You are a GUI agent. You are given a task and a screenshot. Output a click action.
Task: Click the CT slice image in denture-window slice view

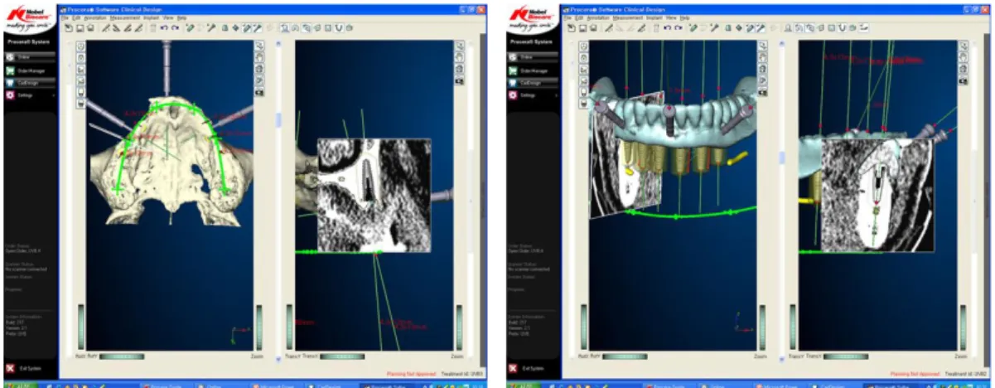[x=877, y=196]
